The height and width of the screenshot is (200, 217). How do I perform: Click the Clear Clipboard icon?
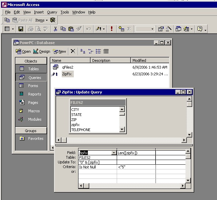[x=53, y=20]
